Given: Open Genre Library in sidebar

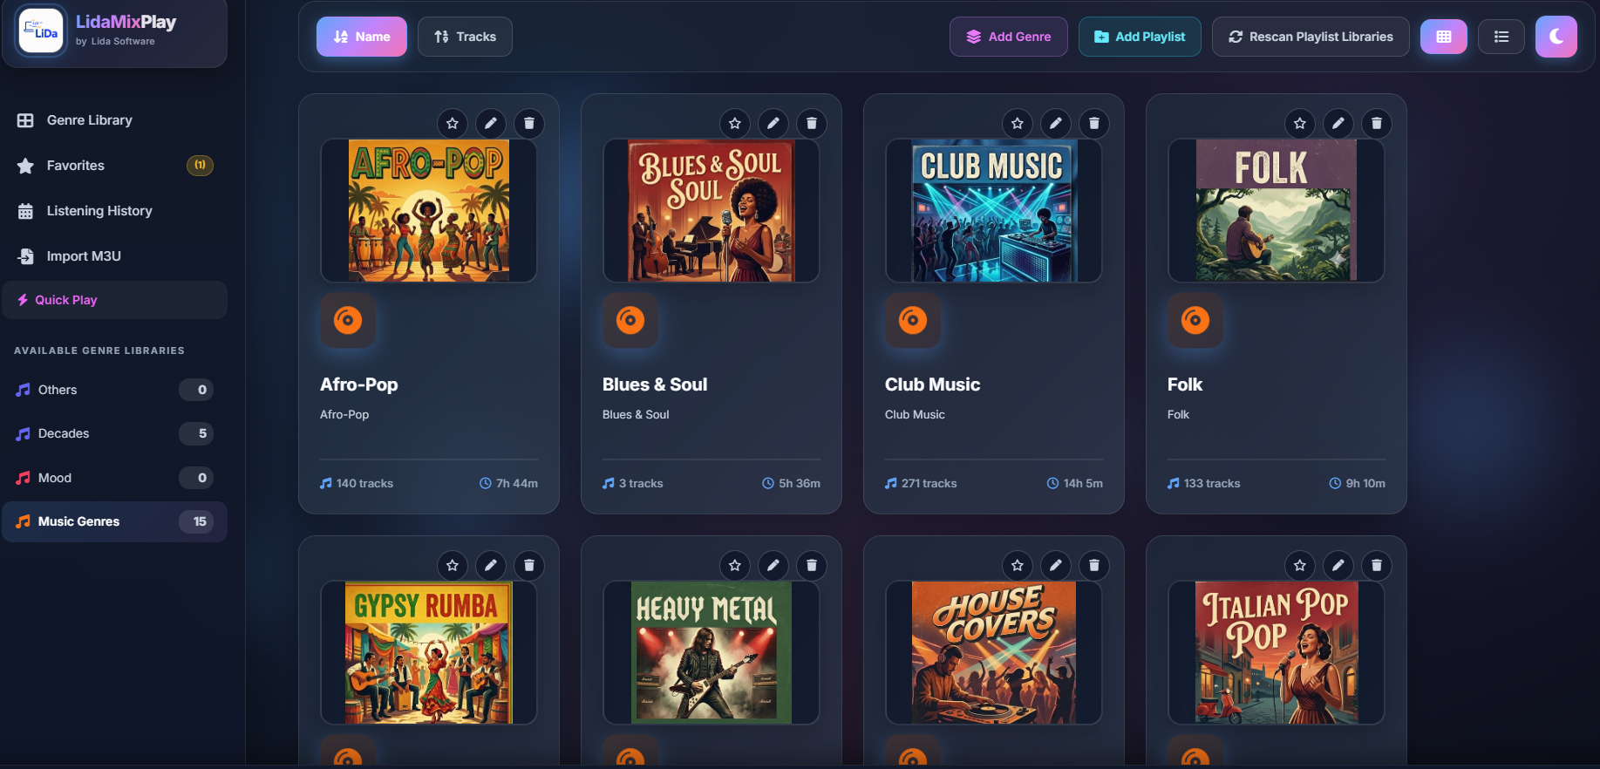Looking at the screenshot, I should 114,120.
